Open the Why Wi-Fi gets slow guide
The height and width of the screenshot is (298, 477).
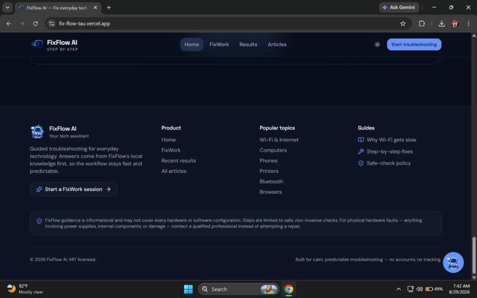click(x=391, y=140)
